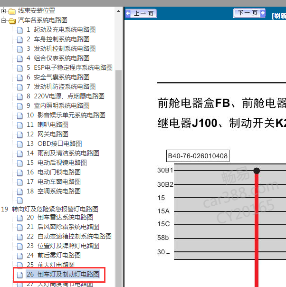Open page icon for 15 电动后视镜电路图
This screenshot has height=287, width=286.
tap(20, 163)
